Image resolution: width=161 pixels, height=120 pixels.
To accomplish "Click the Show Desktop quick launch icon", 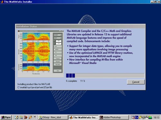I will coord(16,117).
